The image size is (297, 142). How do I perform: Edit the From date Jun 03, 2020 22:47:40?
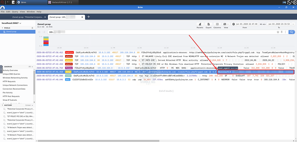pos(247,24)
